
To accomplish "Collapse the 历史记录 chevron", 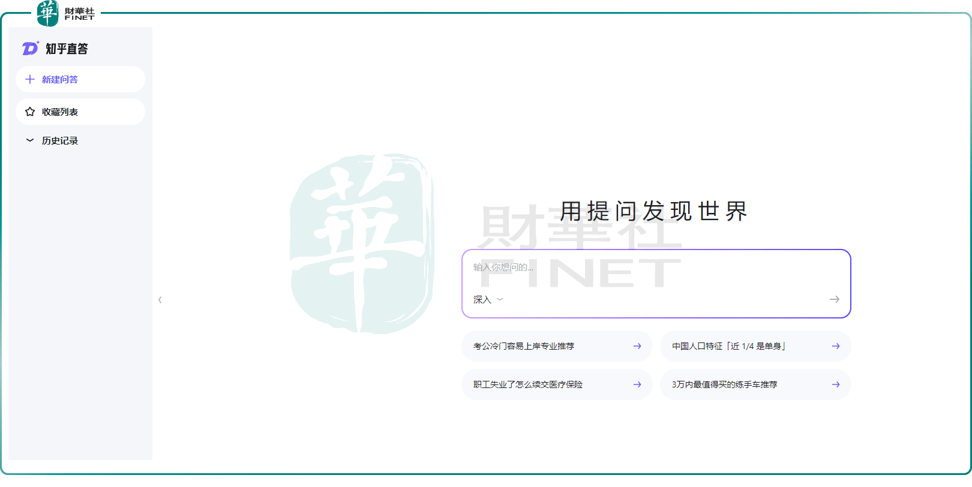I will [x=30, y=140].
